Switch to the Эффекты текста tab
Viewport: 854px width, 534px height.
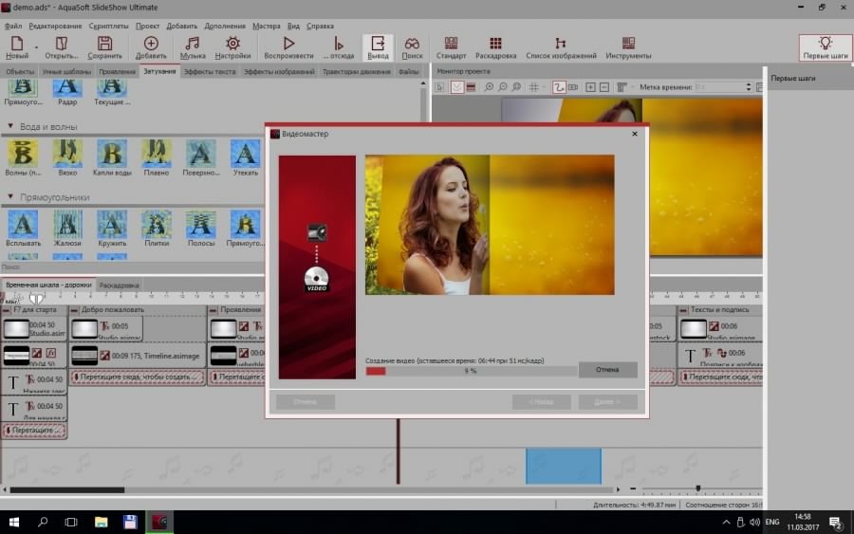(210, 71)
